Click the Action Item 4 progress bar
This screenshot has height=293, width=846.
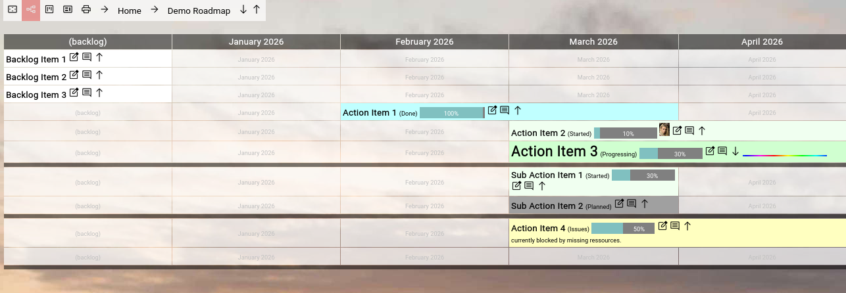pos(622,229)
